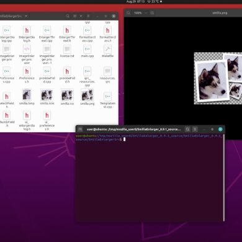Select the Preferences.cpp file
242x242 pixels.
coord(6,75)
